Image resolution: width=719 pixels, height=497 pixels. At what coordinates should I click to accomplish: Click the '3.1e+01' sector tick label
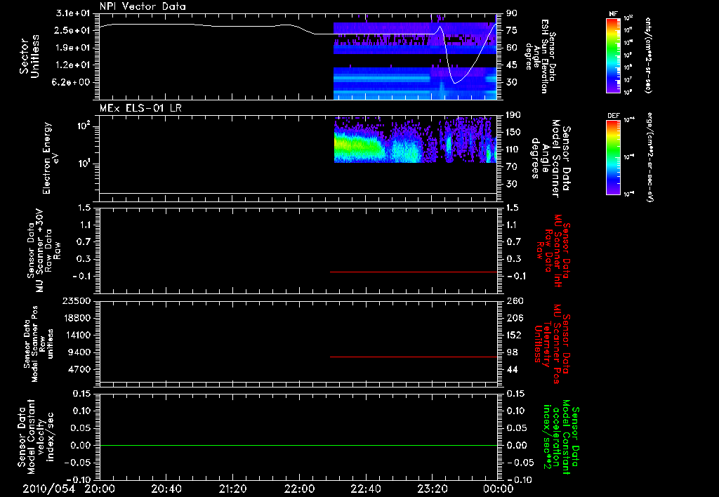tap(73, 13)
